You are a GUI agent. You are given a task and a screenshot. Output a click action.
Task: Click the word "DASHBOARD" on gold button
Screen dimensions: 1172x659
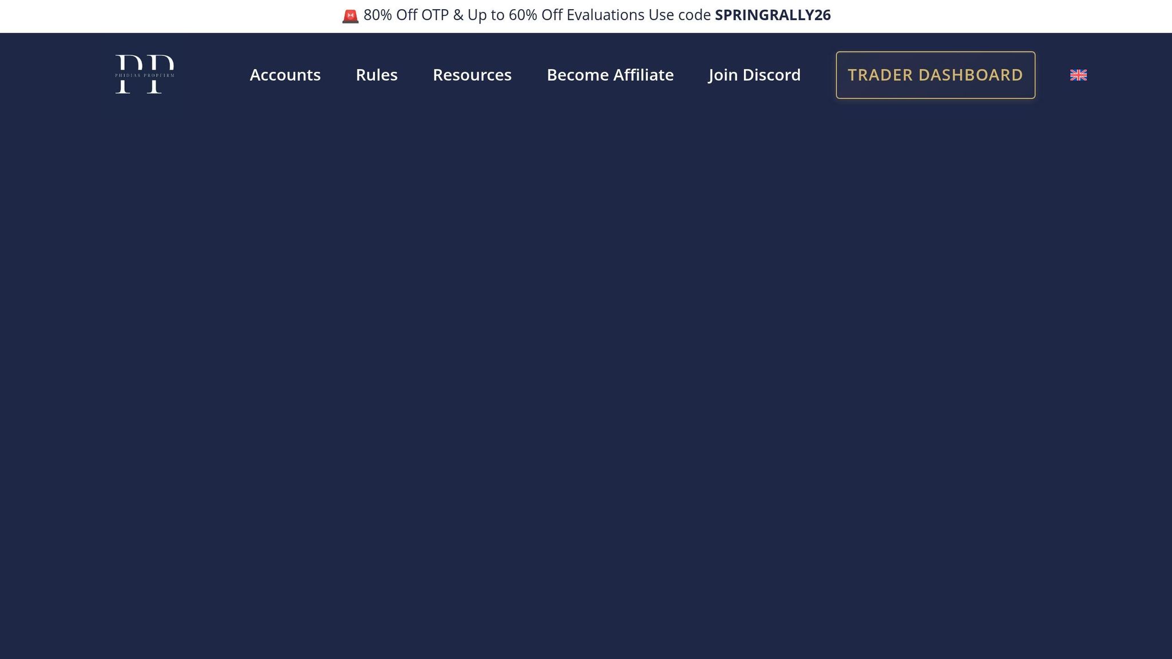971,75
